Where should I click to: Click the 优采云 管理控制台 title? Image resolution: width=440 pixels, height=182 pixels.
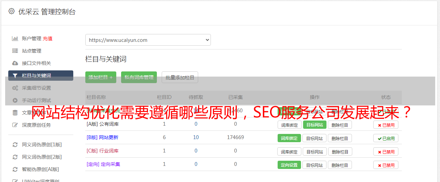click(47, 12)
